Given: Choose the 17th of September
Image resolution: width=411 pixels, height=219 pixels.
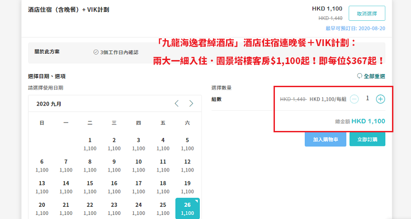Looking at the screenshot, I should [138, 187].
